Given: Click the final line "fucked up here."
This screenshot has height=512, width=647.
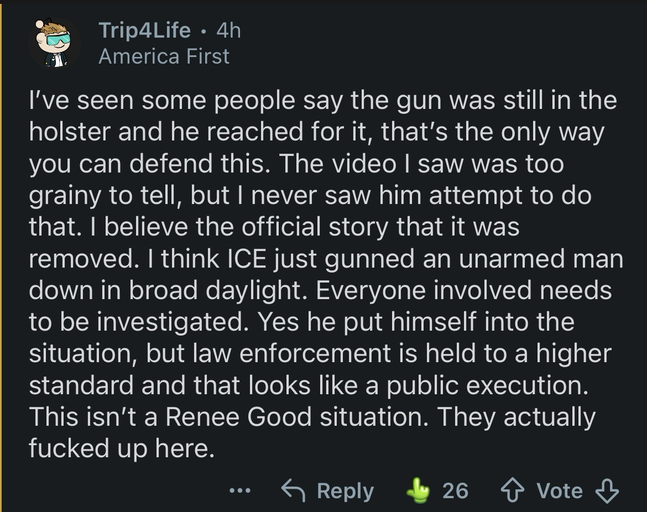Looking at the screenshot, I should 121,448.
